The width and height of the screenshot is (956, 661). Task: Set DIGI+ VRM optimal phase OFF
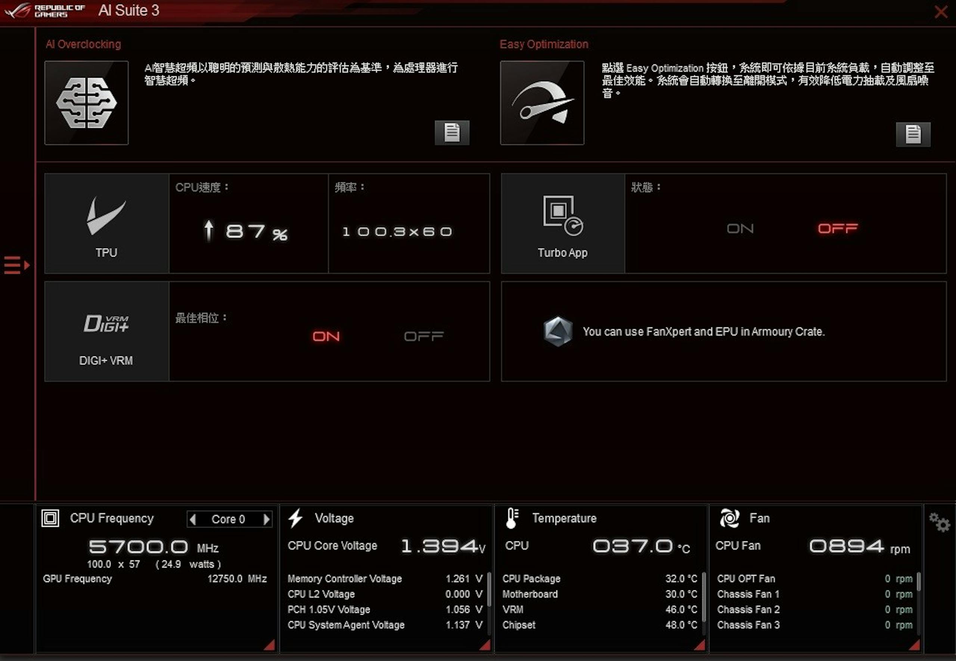coord(424,336)
